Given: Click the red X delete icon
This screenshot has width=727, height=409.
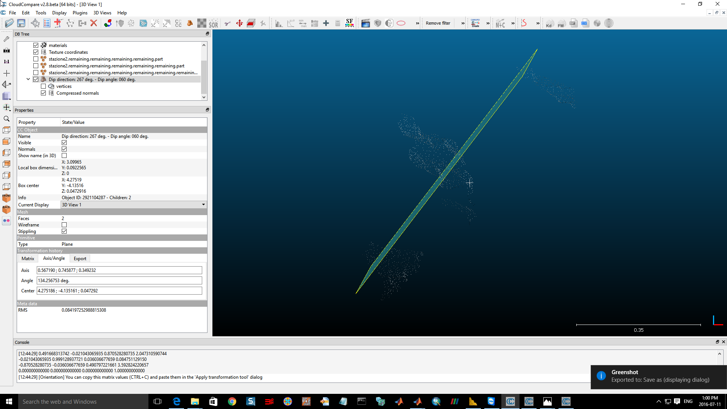Looking at the screenshot, I should (x=94, y=23).
